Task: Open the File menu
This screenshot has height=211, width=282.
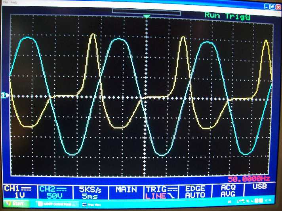Action: [6, 2]
